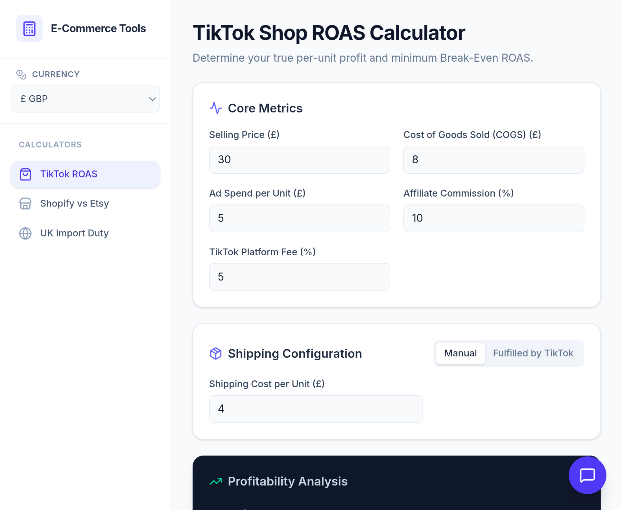
Task: Select Manual shipping mode
Action: coord(460,353)
